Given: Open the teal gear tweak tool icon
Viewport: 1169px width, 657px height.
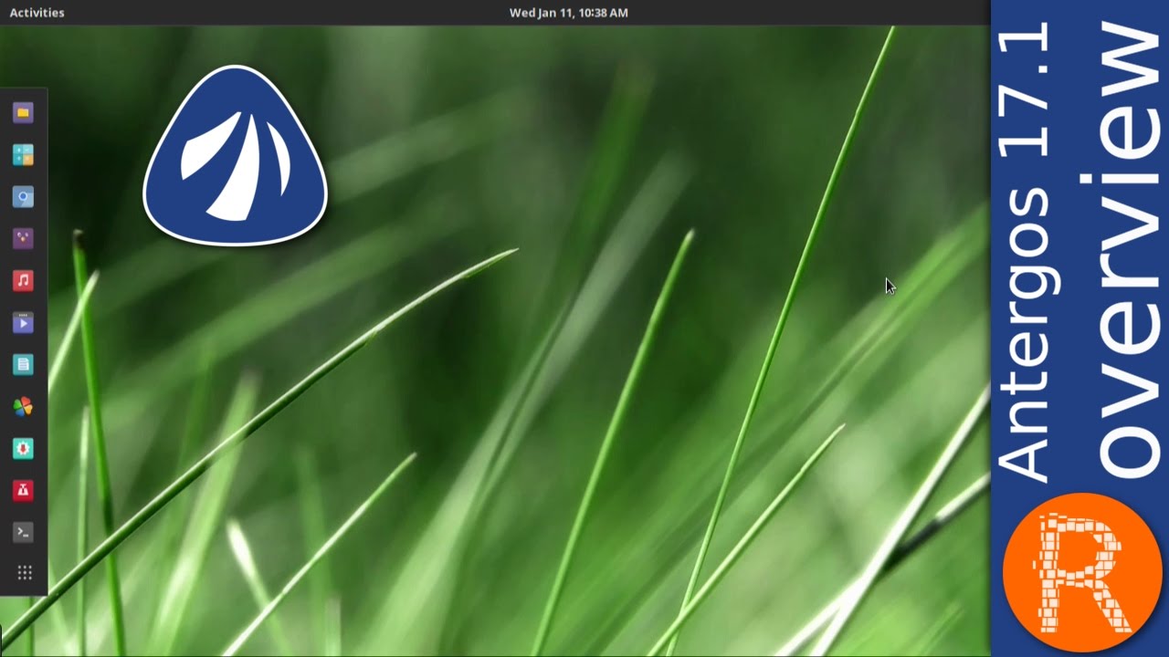Looking at the screenshot, I should click(24, 449).
